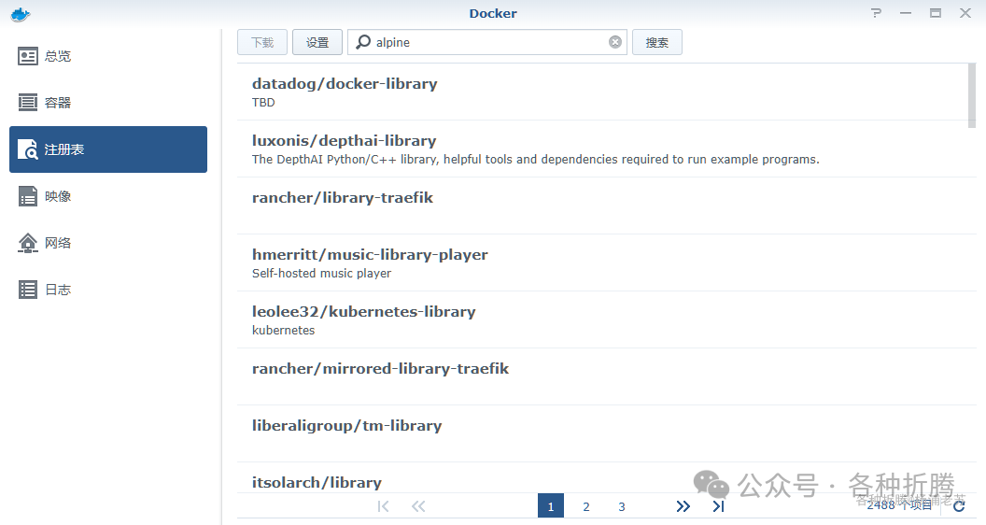Click the 下载 download button
Screen dimensions: 986x525
pyautogui.click(x=262, y=42)
